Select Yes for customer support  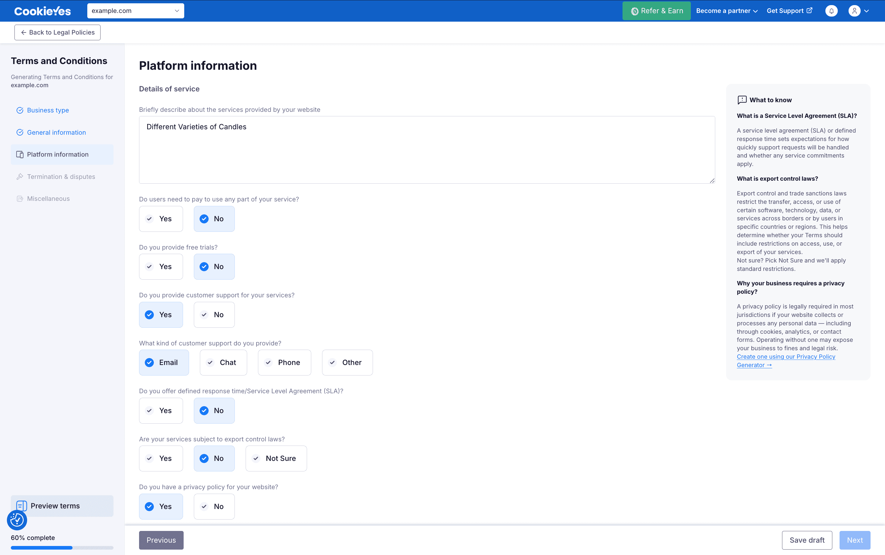[161, 314]
